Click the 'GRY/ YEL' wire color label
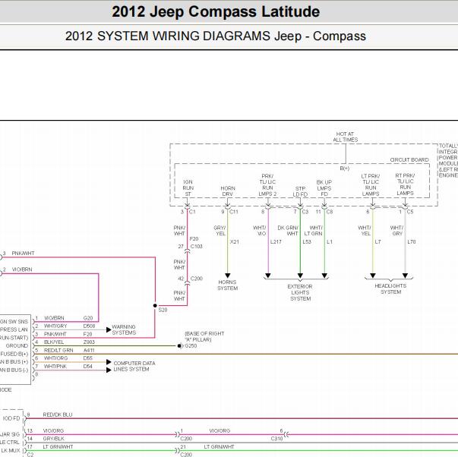 [220, 231]
